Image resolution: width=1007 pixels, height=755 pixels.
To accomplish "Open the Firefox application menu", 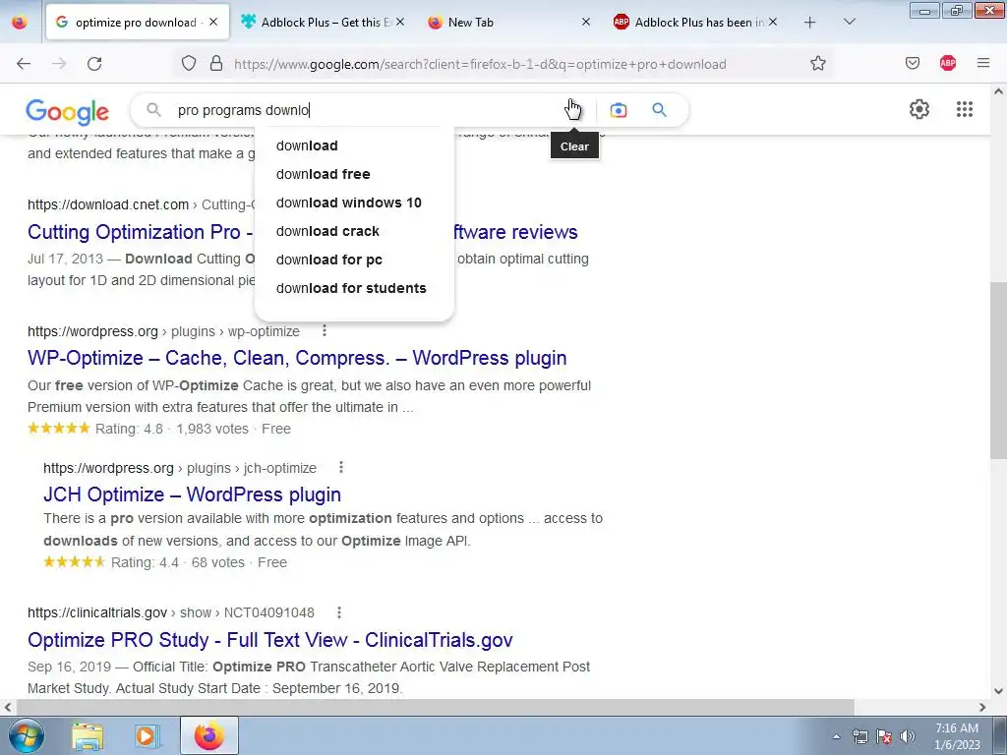I will point(983,64).
